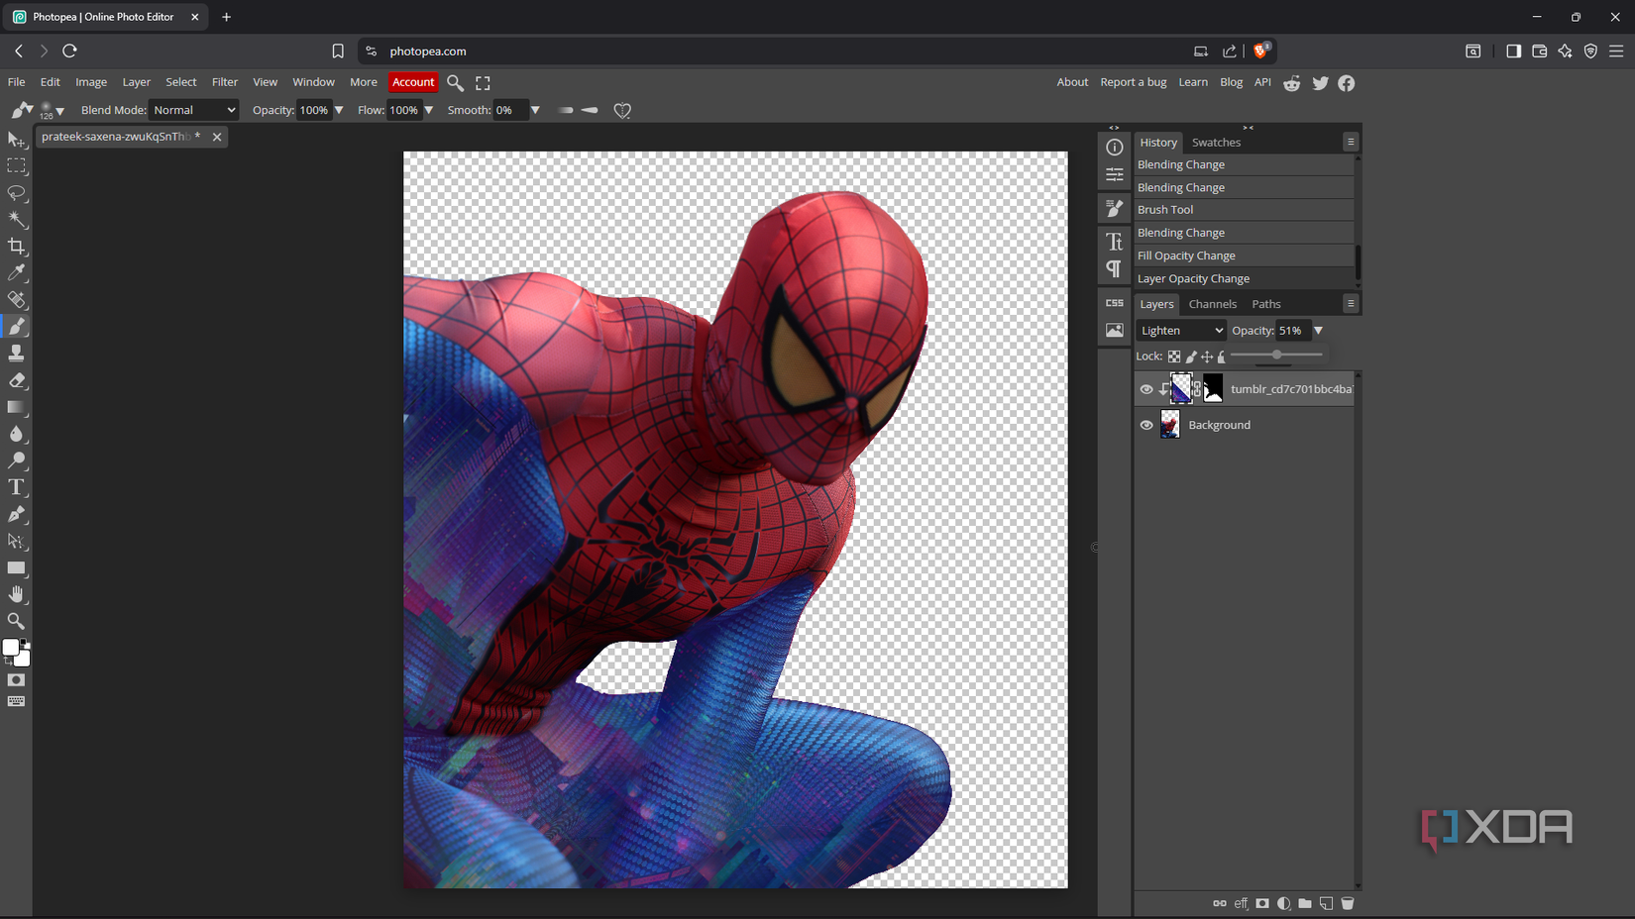Create a new layer

click(1326, 903)
